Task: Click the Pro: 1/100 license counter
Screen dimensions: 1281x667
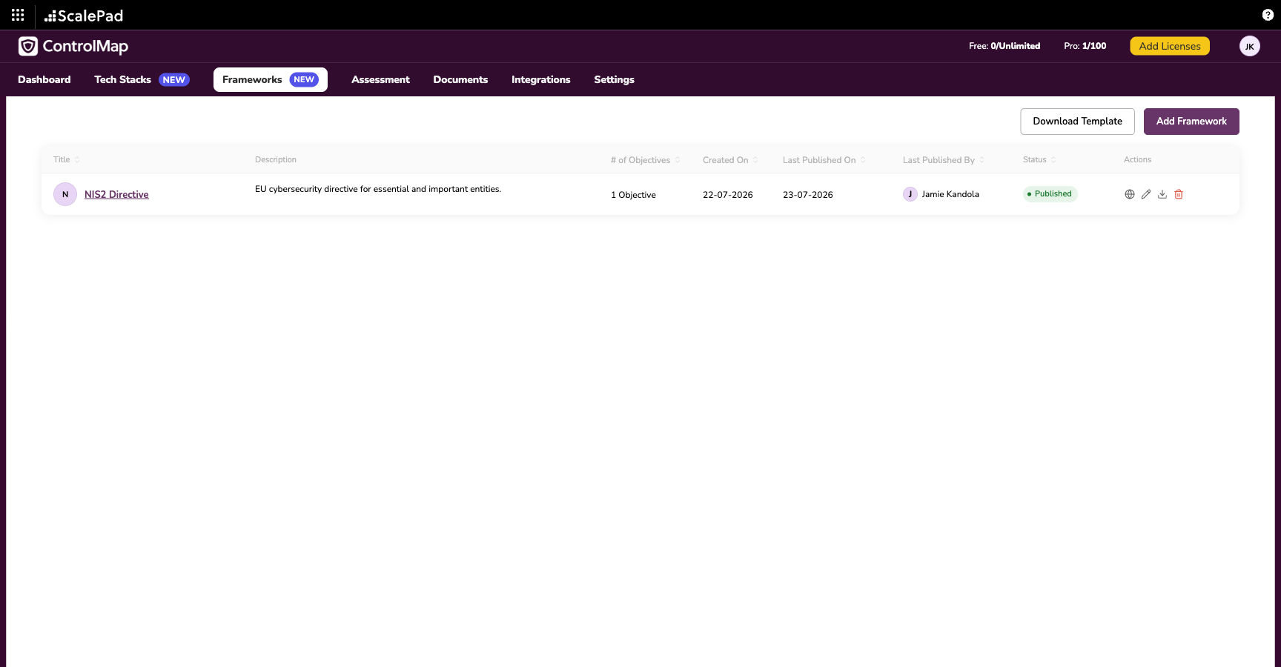Action: (1085, 46)
